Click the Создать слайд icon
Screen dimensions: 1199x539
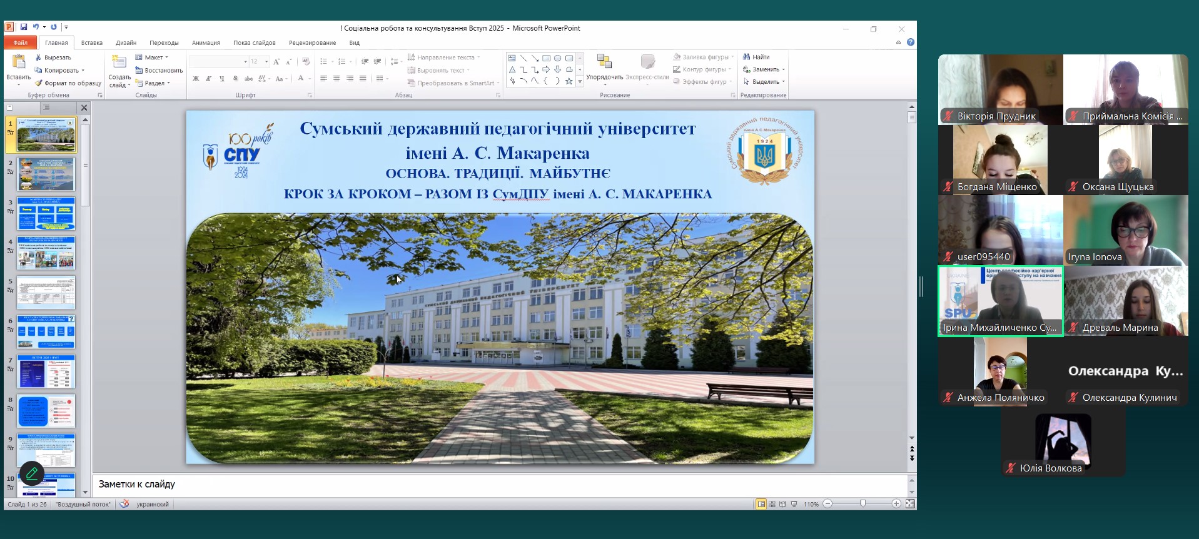(119, 61)
